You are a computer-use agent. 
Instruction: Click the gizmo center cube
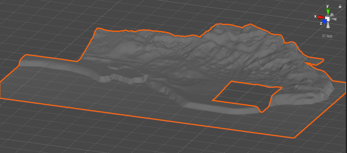[x=328, y=19]
